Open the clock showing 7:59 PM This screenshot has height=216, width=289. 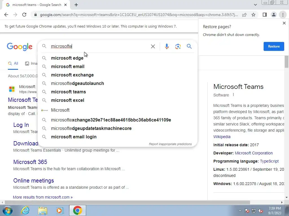pyautogui.click(x=275, y=211)
